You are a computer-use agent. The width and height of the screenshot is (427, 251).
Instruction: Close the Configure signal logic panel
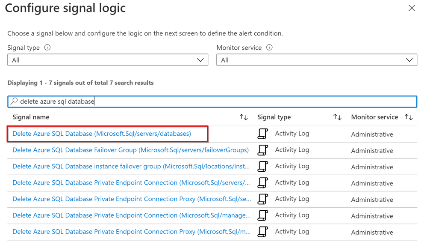point(412,8)
